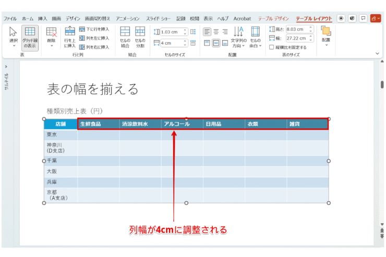Switch to the テーブル デザイン tab
This screenshot has width=386, height=257.
click(273, 19)
